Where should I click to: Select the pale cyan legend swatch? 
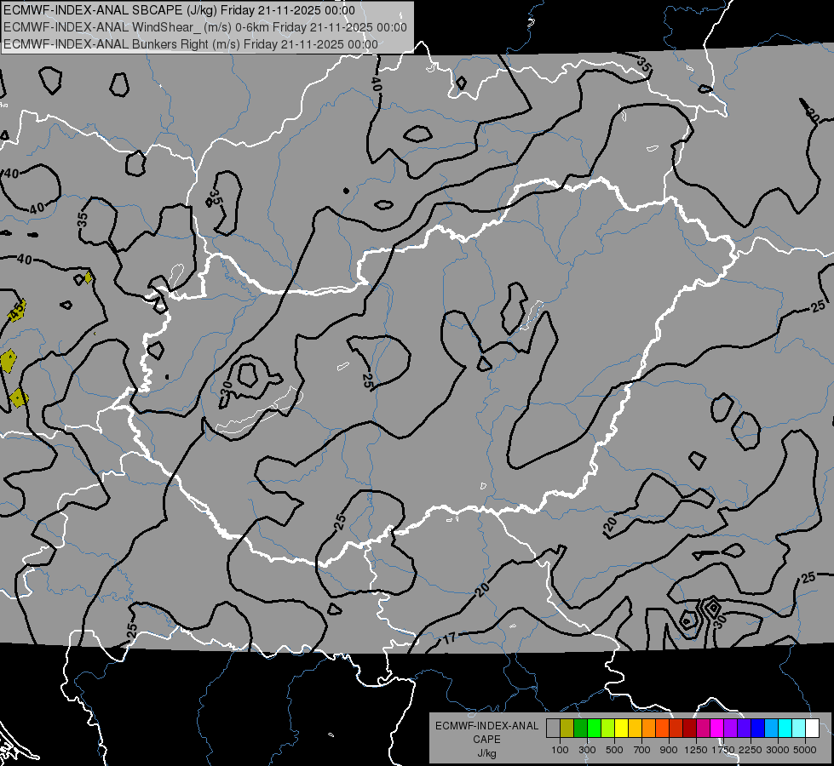799,729
